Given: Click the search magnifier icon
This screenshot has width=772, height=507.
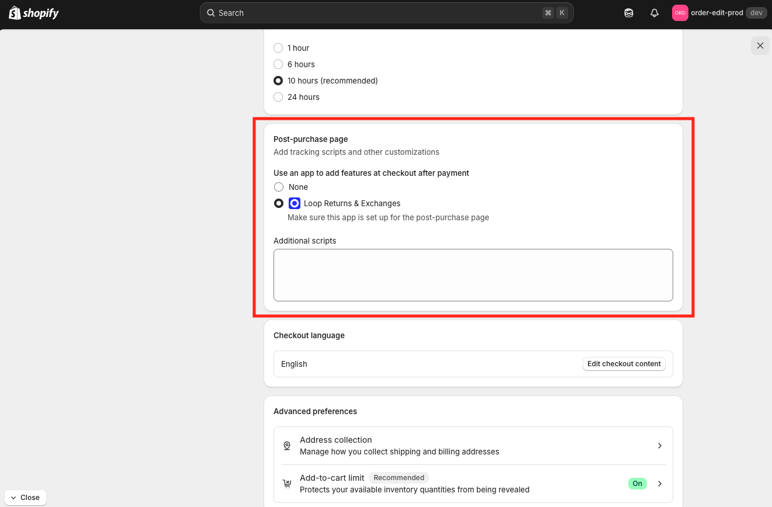Looking at the screenshot, I should coord(211,13).
